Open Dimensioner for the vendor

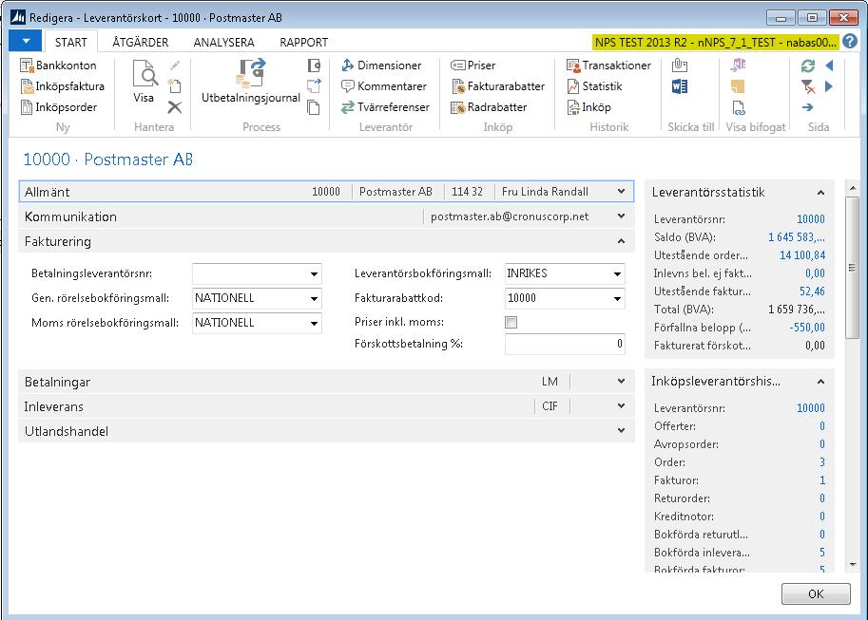[x=381, y=66]
